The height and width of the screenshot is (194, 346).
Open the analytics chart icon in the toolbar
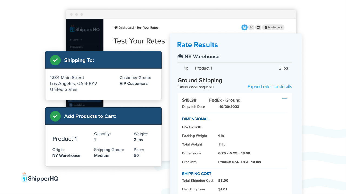click(x=251, y=27)
